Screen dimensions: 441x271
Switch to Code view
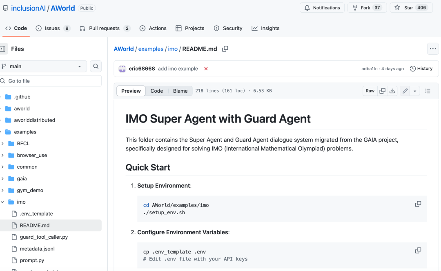coord(157,91)
